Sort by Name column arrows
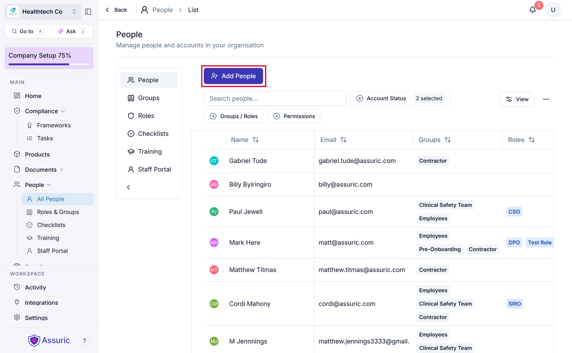Image resolution: width=572 pixels, height=353 pixels. pyautogui.click(x=256, y=140)
